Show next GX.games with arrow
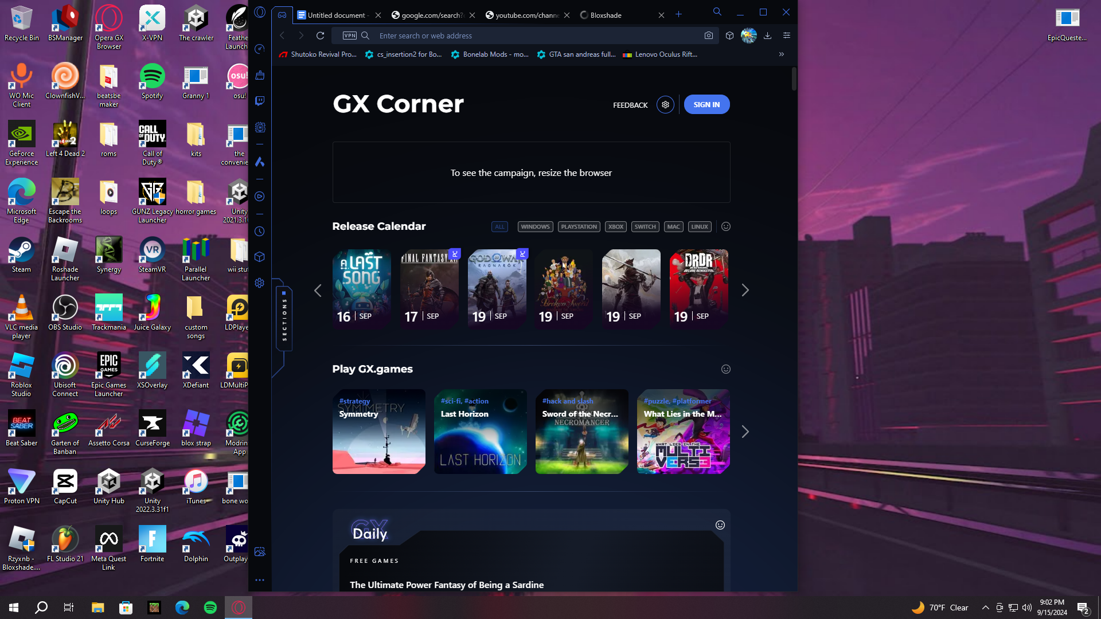 745,432
